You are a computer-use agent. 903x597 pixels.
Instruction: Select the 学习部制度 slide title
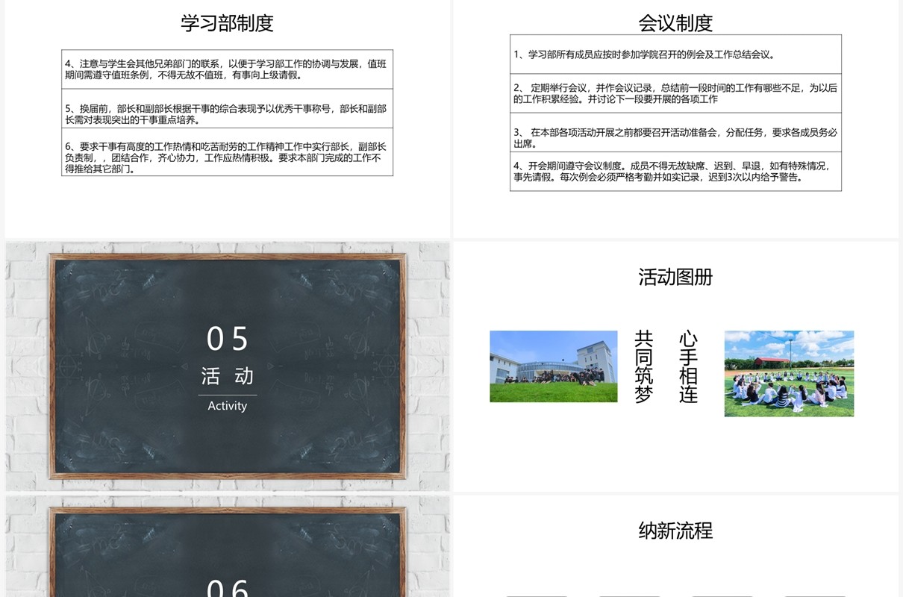coord(227,23)
